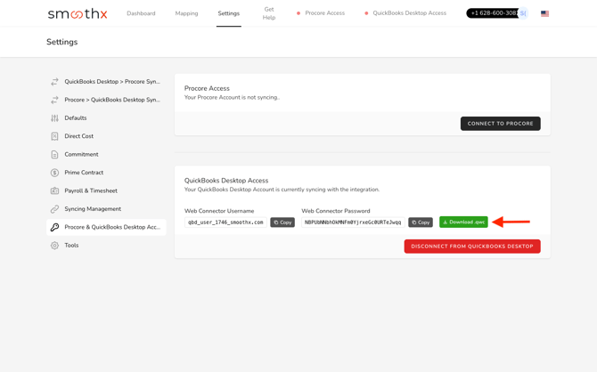Viewport: 597px width, 372px height.
Task: Click the Tools gear icon
Action: [54, 246]
